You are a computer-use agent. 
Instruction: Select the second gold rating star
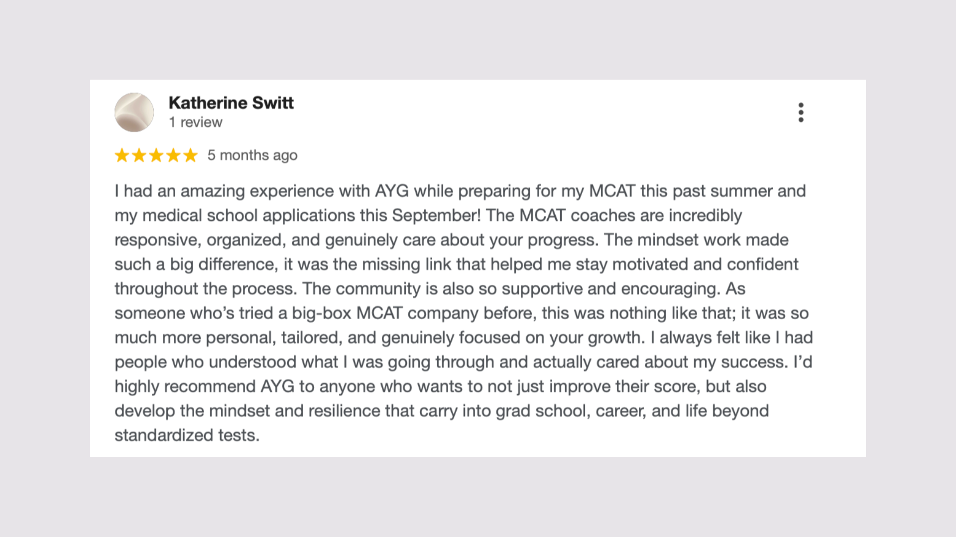tap(139, 155)
